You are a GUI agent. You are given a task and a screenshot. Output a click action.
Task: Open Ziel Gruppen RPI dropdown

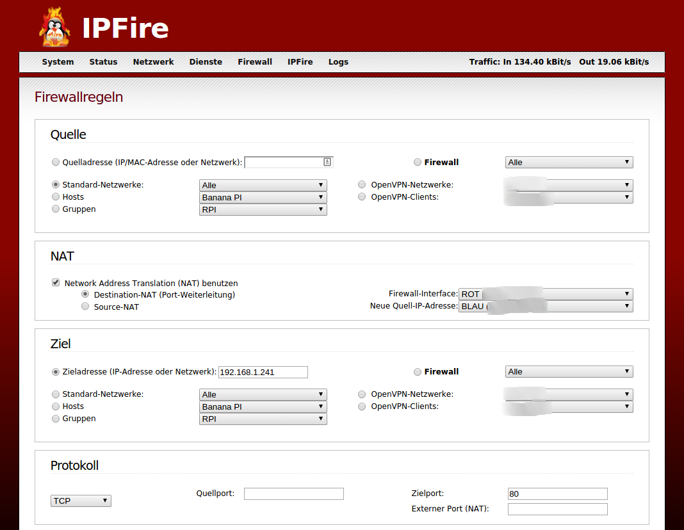pos(263,419)
